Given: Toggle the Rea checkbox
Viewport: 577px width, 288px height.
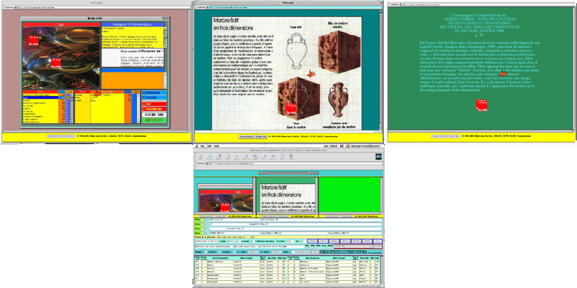Looking at the screenshot, I should tap(307, 247).
